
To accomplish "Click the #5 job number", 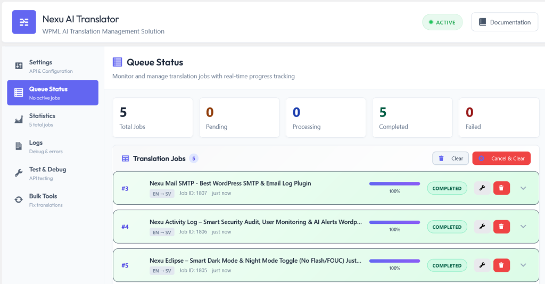I will (x=125, y=265).
